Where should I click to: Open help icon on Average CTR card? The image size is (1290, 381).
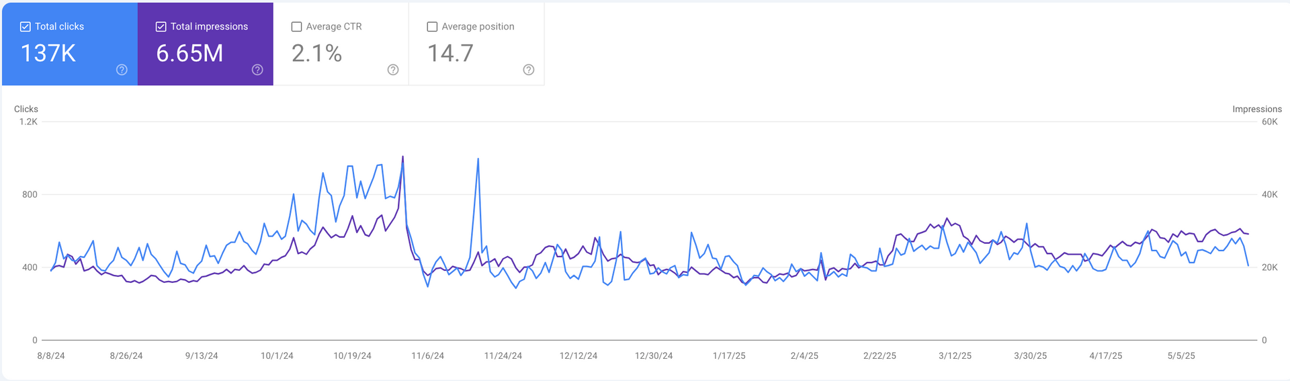(x=393, y=70)
